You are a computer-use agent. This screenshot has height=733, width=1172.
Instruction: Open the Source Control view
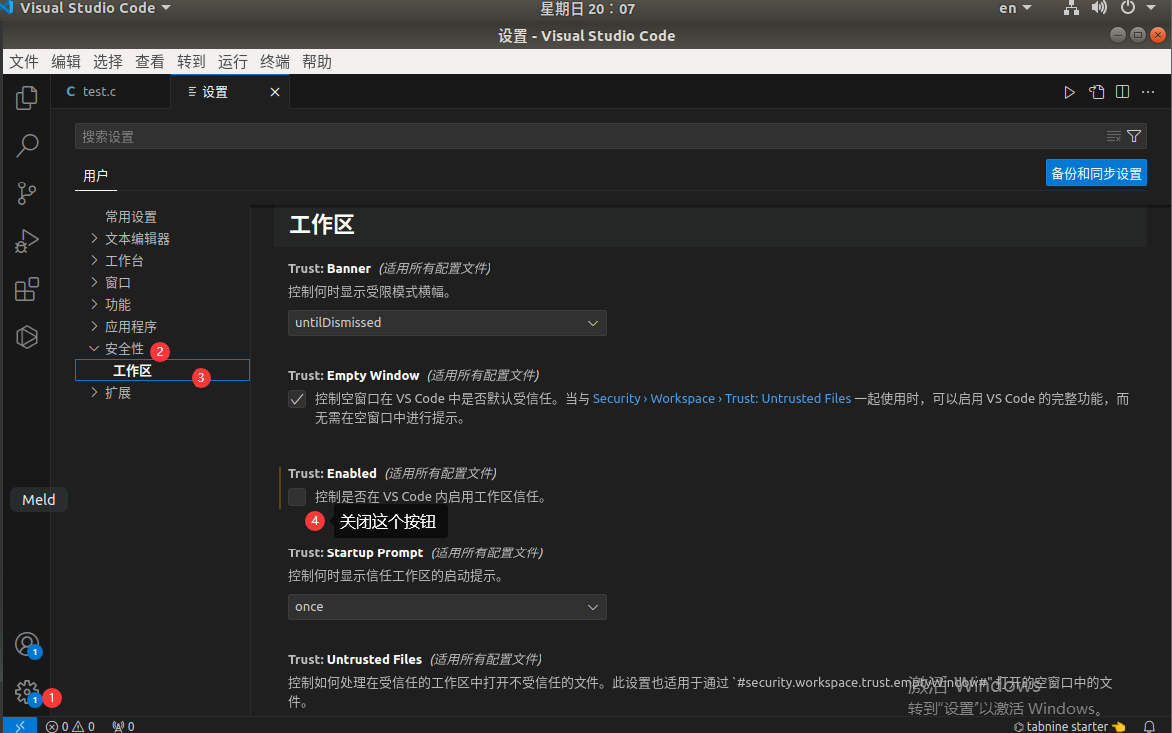pos(27,193)
